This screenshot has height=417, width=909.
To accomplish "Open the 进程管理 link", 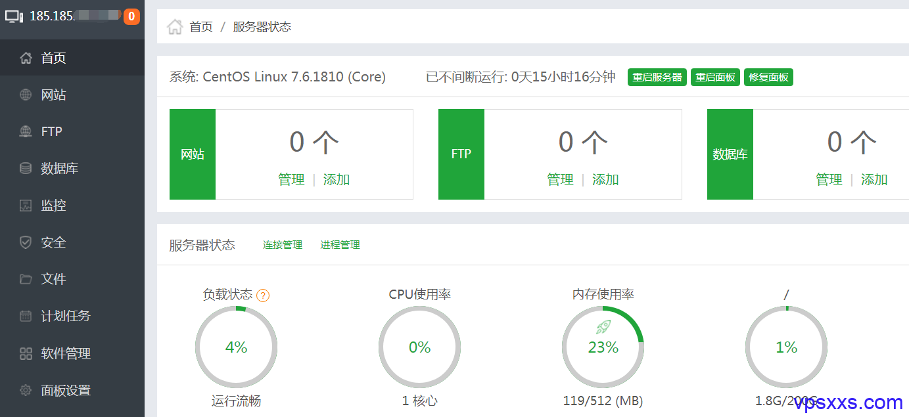I will (x=340, y=245).
